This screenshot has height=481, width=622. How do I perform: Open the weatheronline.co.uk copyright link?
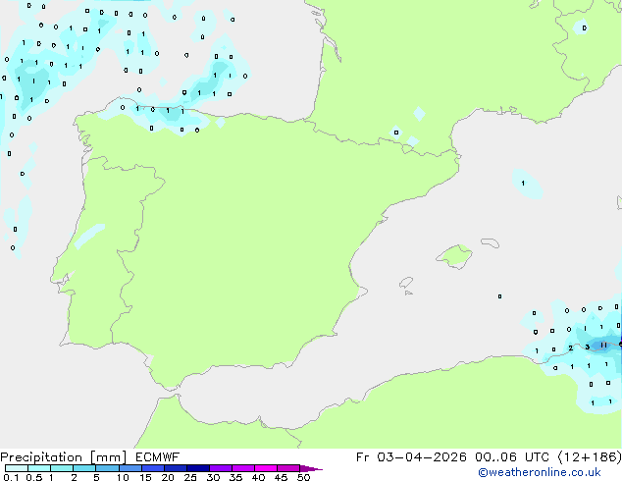540,472
